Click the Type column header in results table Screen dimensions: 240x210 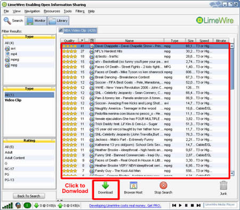coord(174,41)
